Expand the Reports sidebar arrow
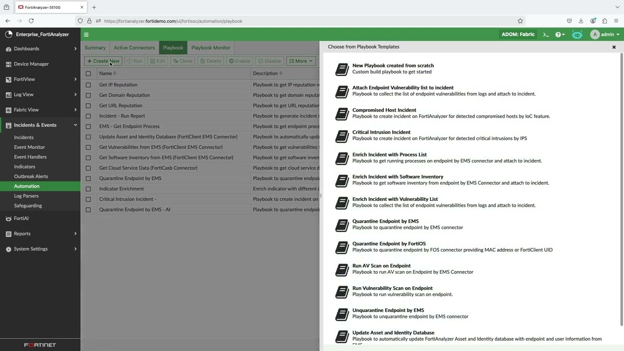 [75, 234]
